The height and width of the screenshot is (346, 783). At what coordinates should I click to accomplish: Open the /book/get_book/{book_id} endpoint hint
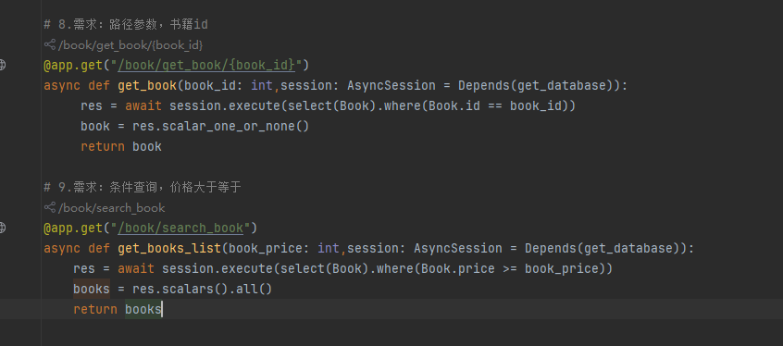(x=130, y=45)
